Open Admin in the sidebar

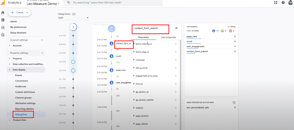14,22
